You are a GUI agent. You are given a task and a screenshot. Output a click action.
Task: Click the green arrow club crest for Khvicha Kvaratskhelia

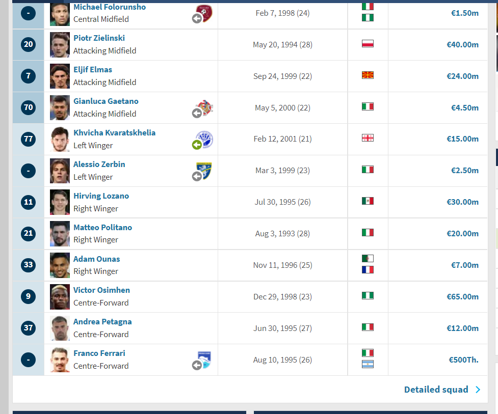pyautogui.click(x=204, y=139)
